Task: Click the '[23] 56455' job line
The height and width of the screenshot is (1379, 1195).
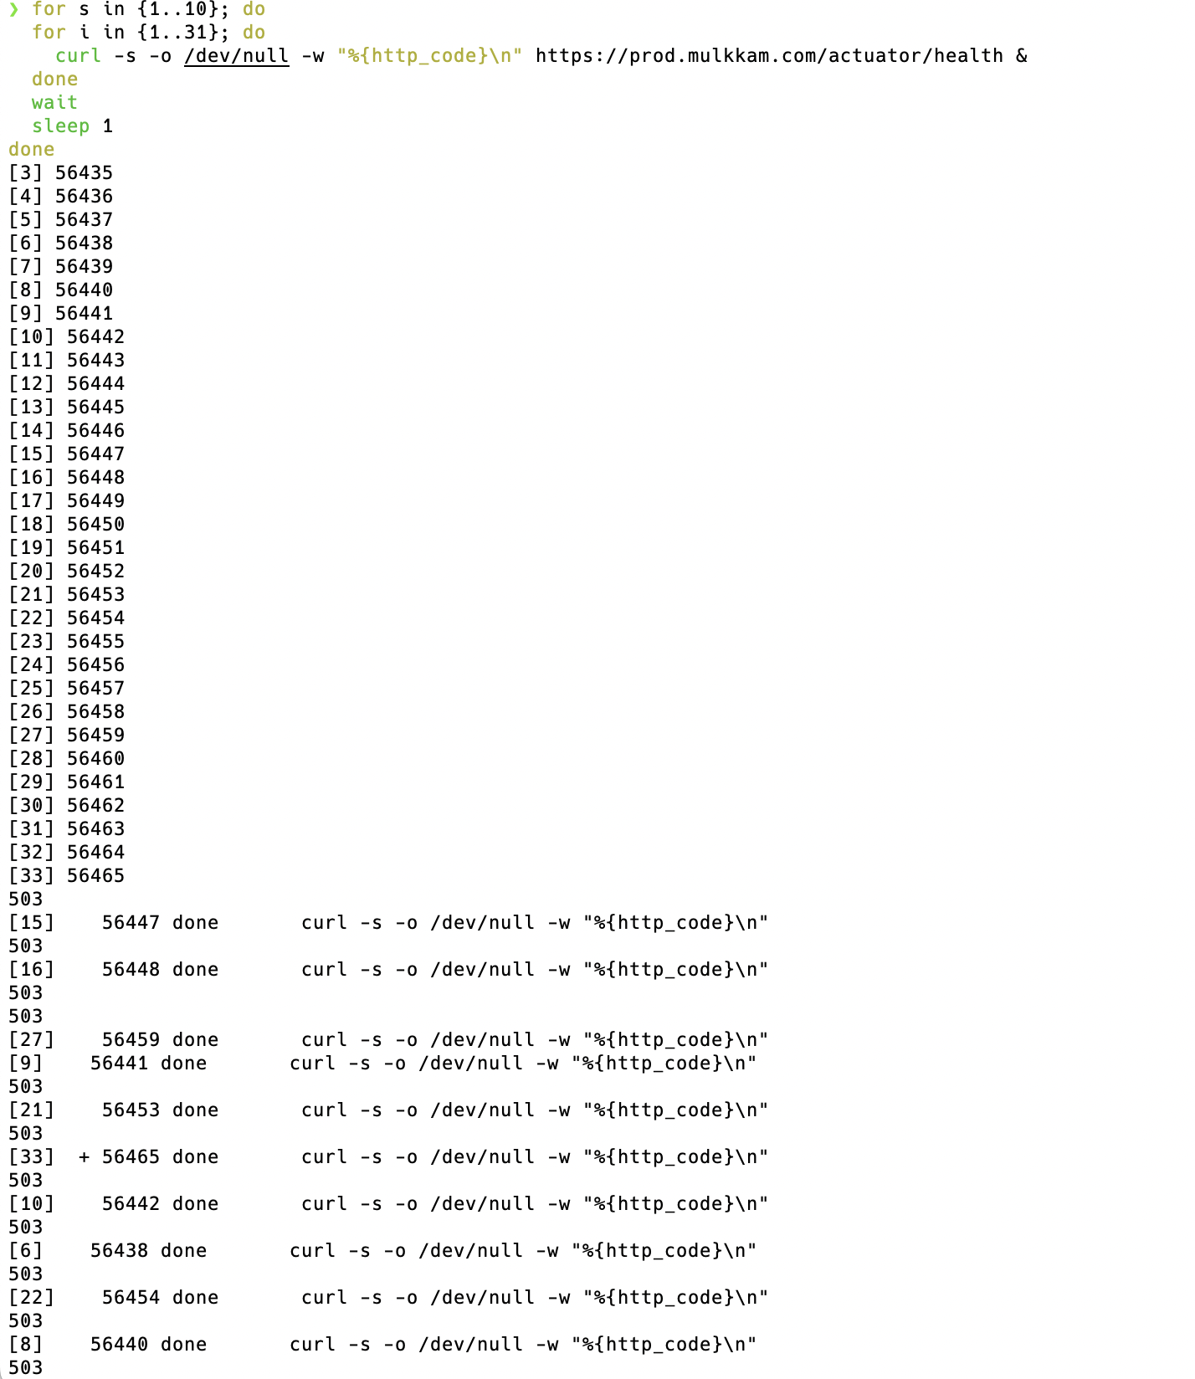Action: 66,641
